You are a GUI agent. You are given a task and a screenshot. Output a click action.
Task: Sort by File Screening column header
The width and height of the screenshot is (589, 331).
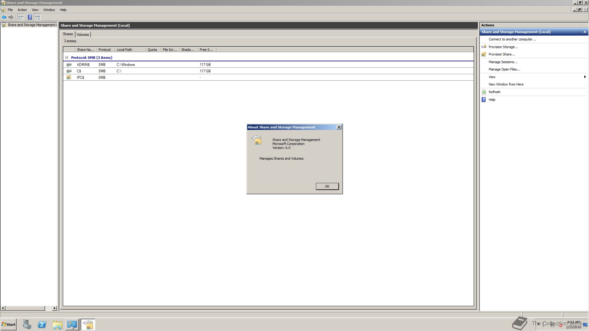pyautogui.click(x=170, y=50)
